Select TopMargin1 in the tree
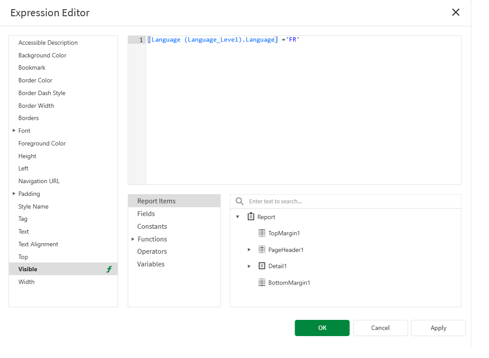 coord(284,234)
